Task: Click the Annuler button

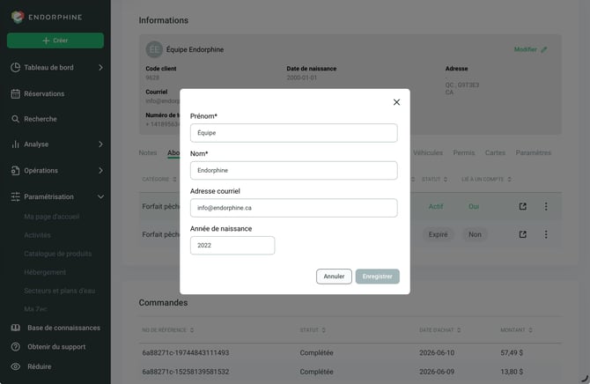Action: point(334,277)
